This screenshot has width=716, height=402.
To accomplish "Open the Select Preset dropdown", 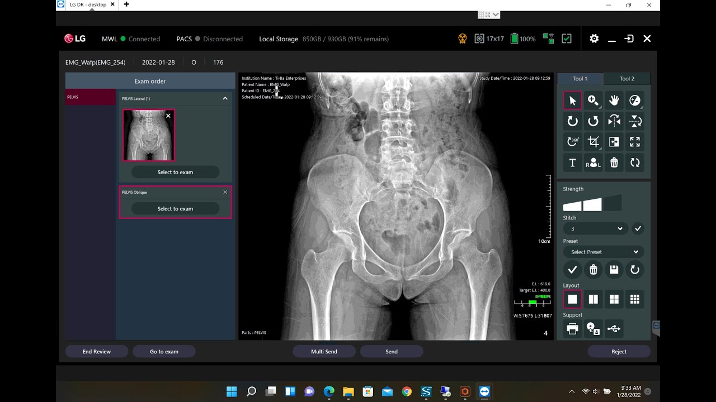I will tap(604, 252).
